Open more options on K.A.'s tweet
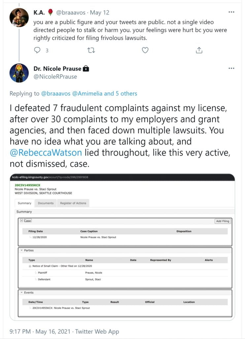Image resolution: width=245 pixels, height=339 pixels. pos(231,12)
